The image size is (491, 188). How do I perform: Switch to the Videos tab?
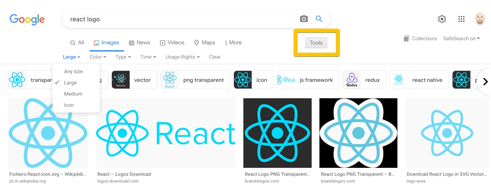pos(172,43)
